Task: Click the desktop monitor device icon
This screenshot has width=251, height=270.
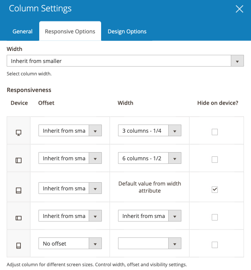Action: tap(19, 133)
